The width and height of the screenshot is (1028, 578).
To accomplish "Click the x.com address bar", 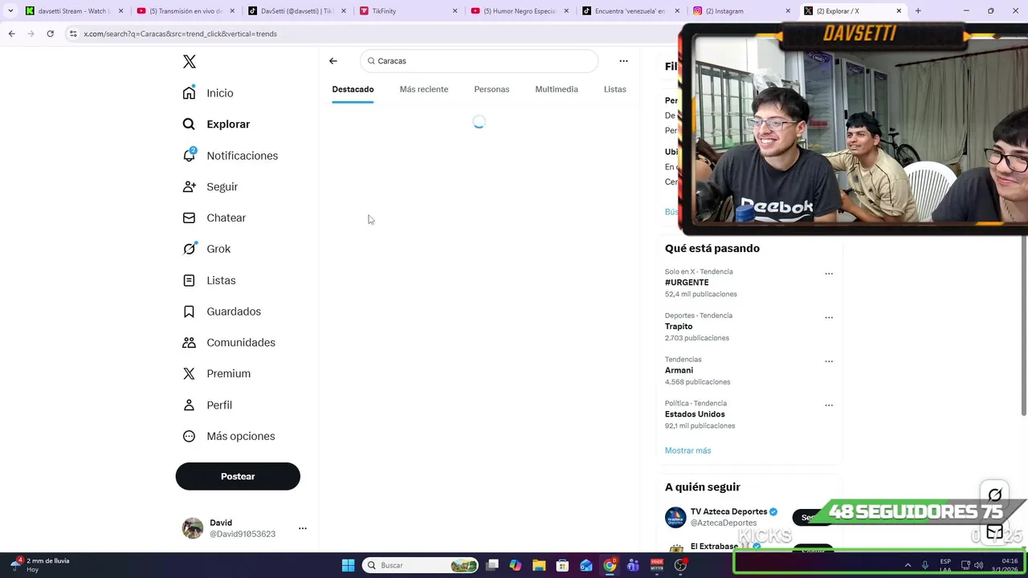I will [369, 34].
